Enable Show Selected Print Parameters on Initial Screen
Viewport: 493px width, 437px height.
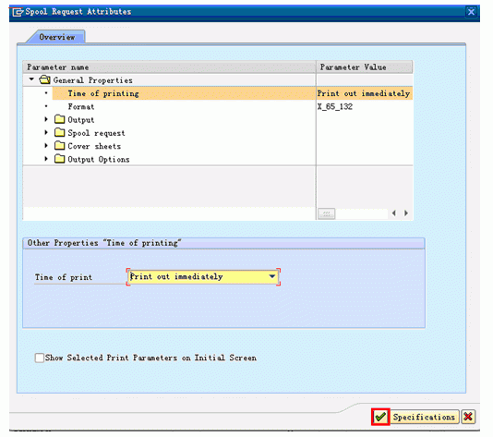tap(40, 358)
